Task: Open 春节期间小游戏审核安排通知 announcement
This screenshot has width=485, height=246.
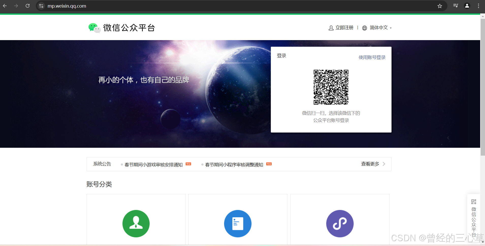Action: pyautogui.click(x=153, y=165)
